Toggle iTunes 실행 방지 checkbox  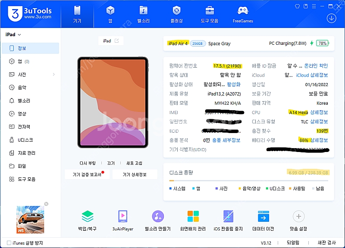click(9, 243)
